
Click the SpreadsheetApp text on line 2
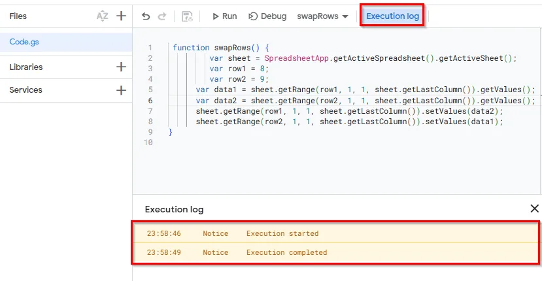pyautogui.click(x=297, y=58)
